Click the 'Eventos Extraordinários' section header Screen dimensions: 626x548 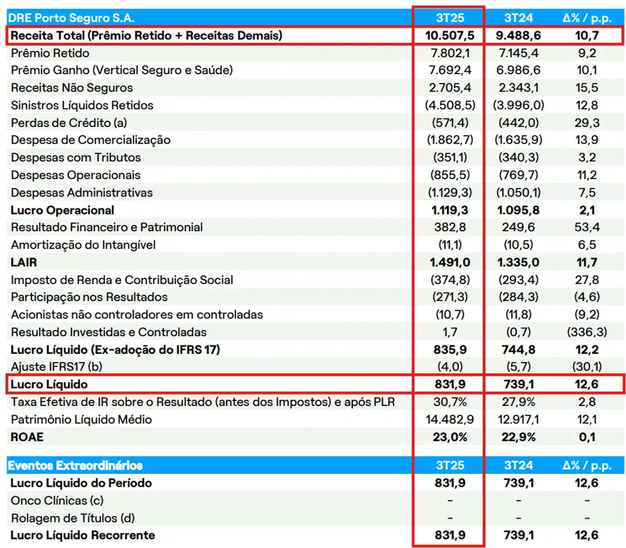pos(75,465)
